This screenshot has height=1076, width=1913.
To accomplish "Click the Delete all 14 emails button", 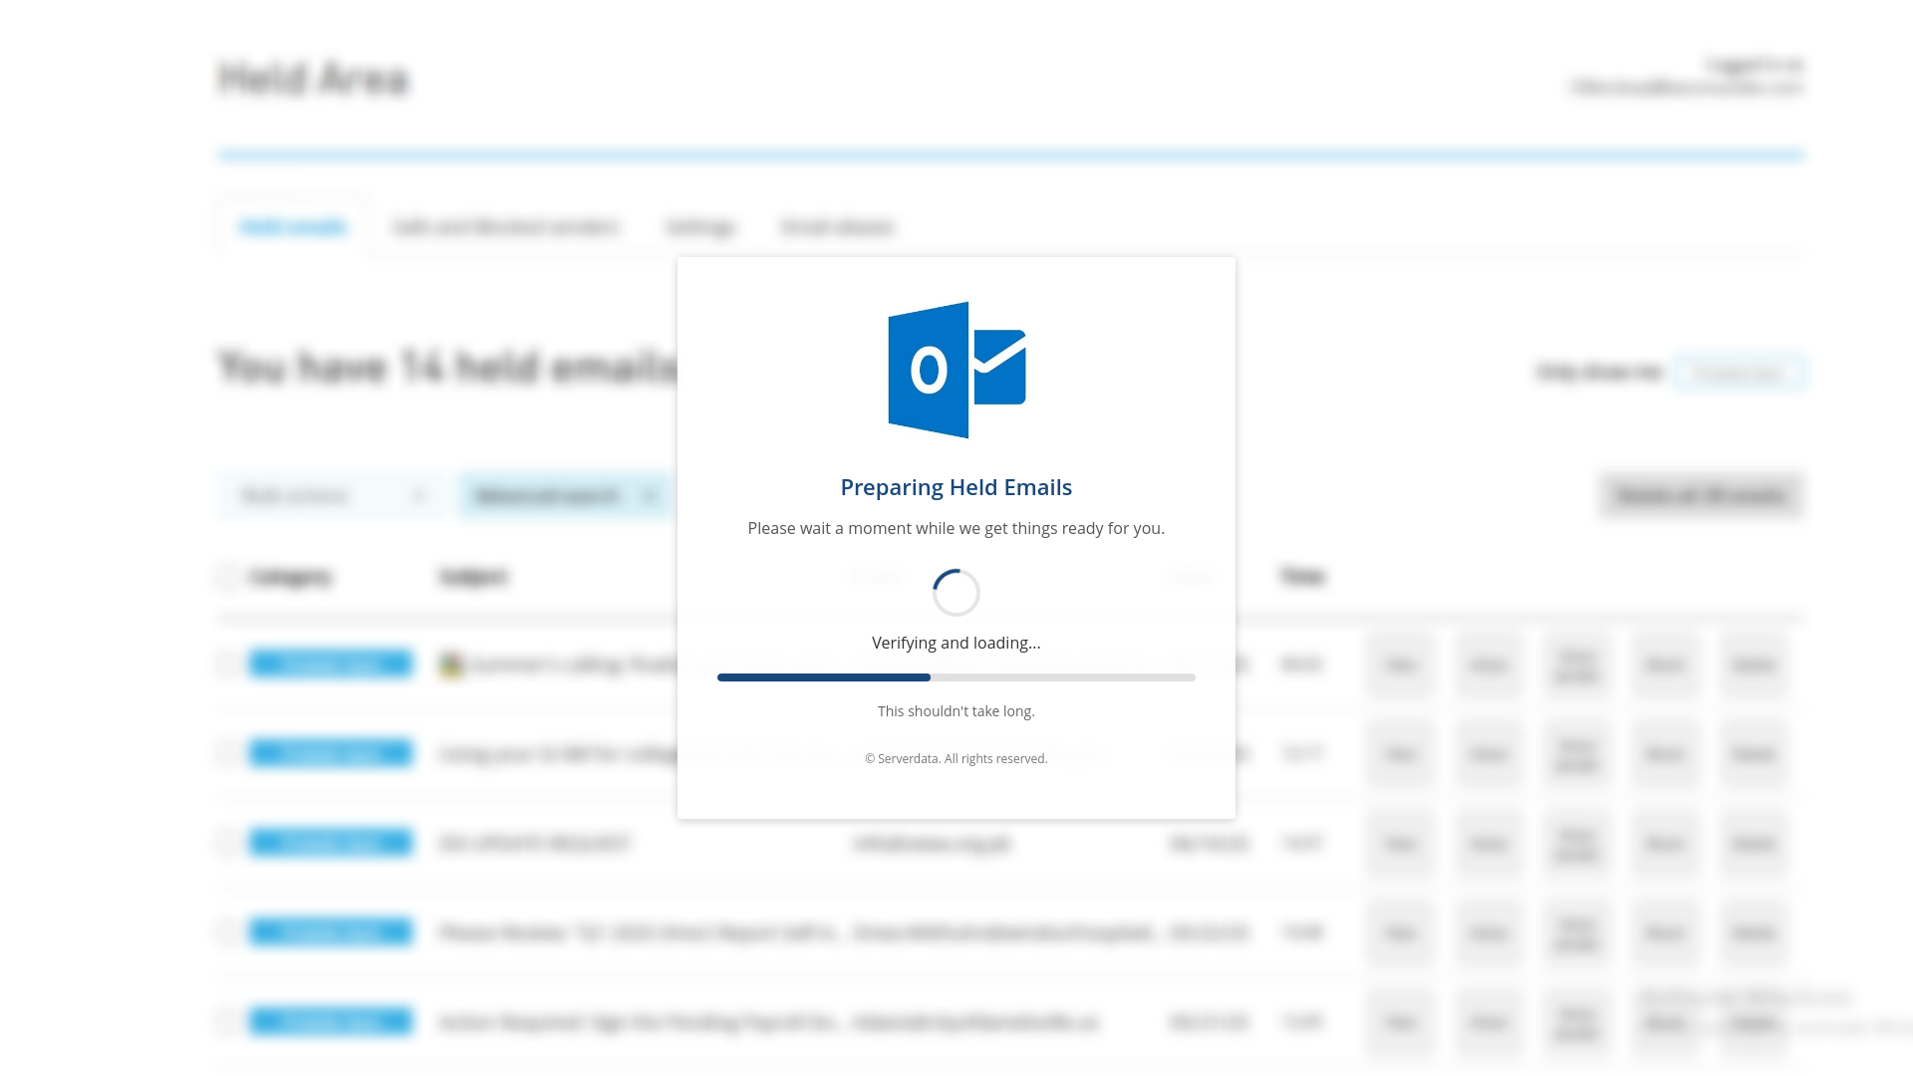I will click(1702, 495).
